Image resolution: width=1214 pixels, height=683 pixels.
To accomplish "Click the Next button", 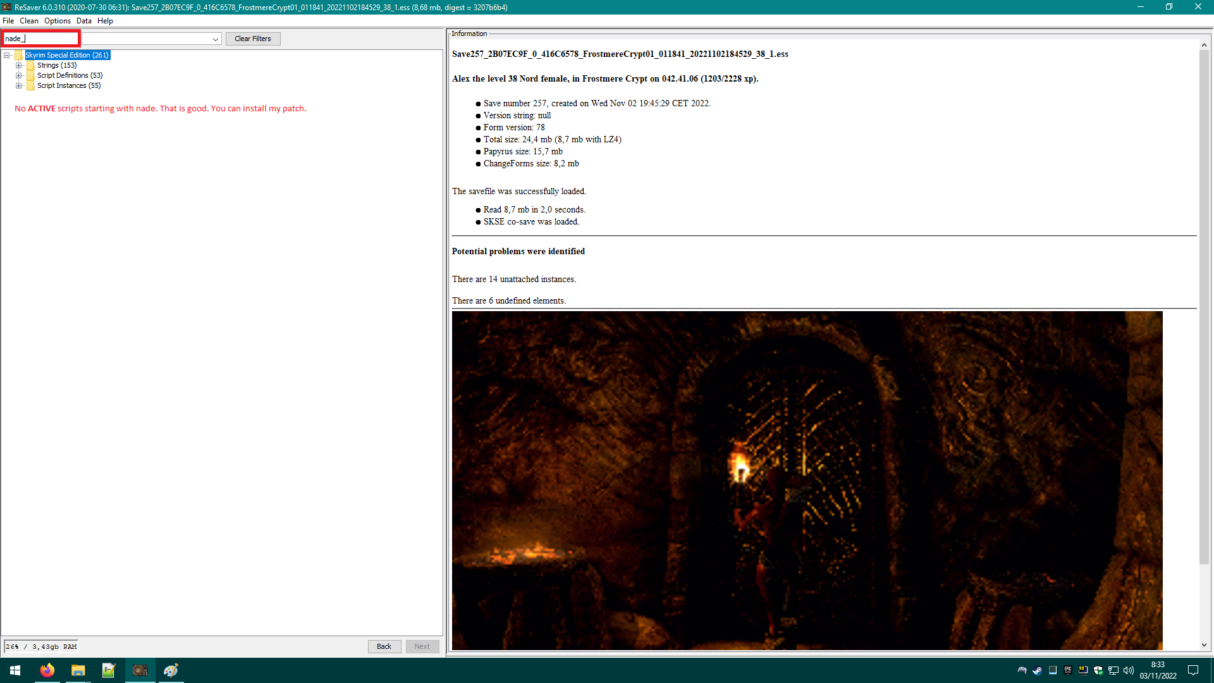I will [x=422, y=646].
